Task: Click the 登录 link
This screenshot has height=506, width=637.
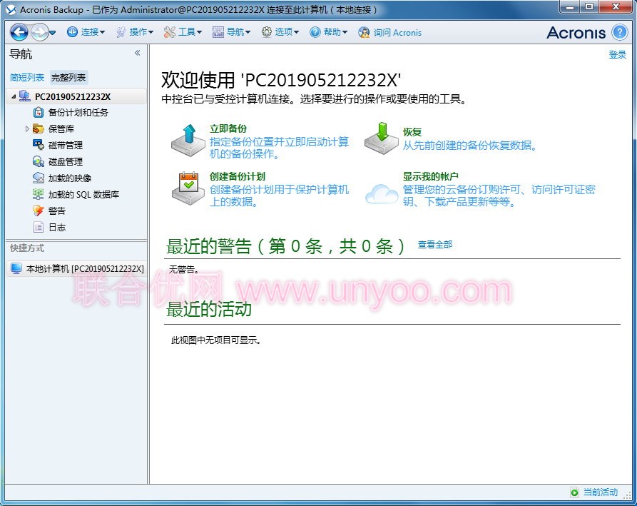Action: (617, 55)
